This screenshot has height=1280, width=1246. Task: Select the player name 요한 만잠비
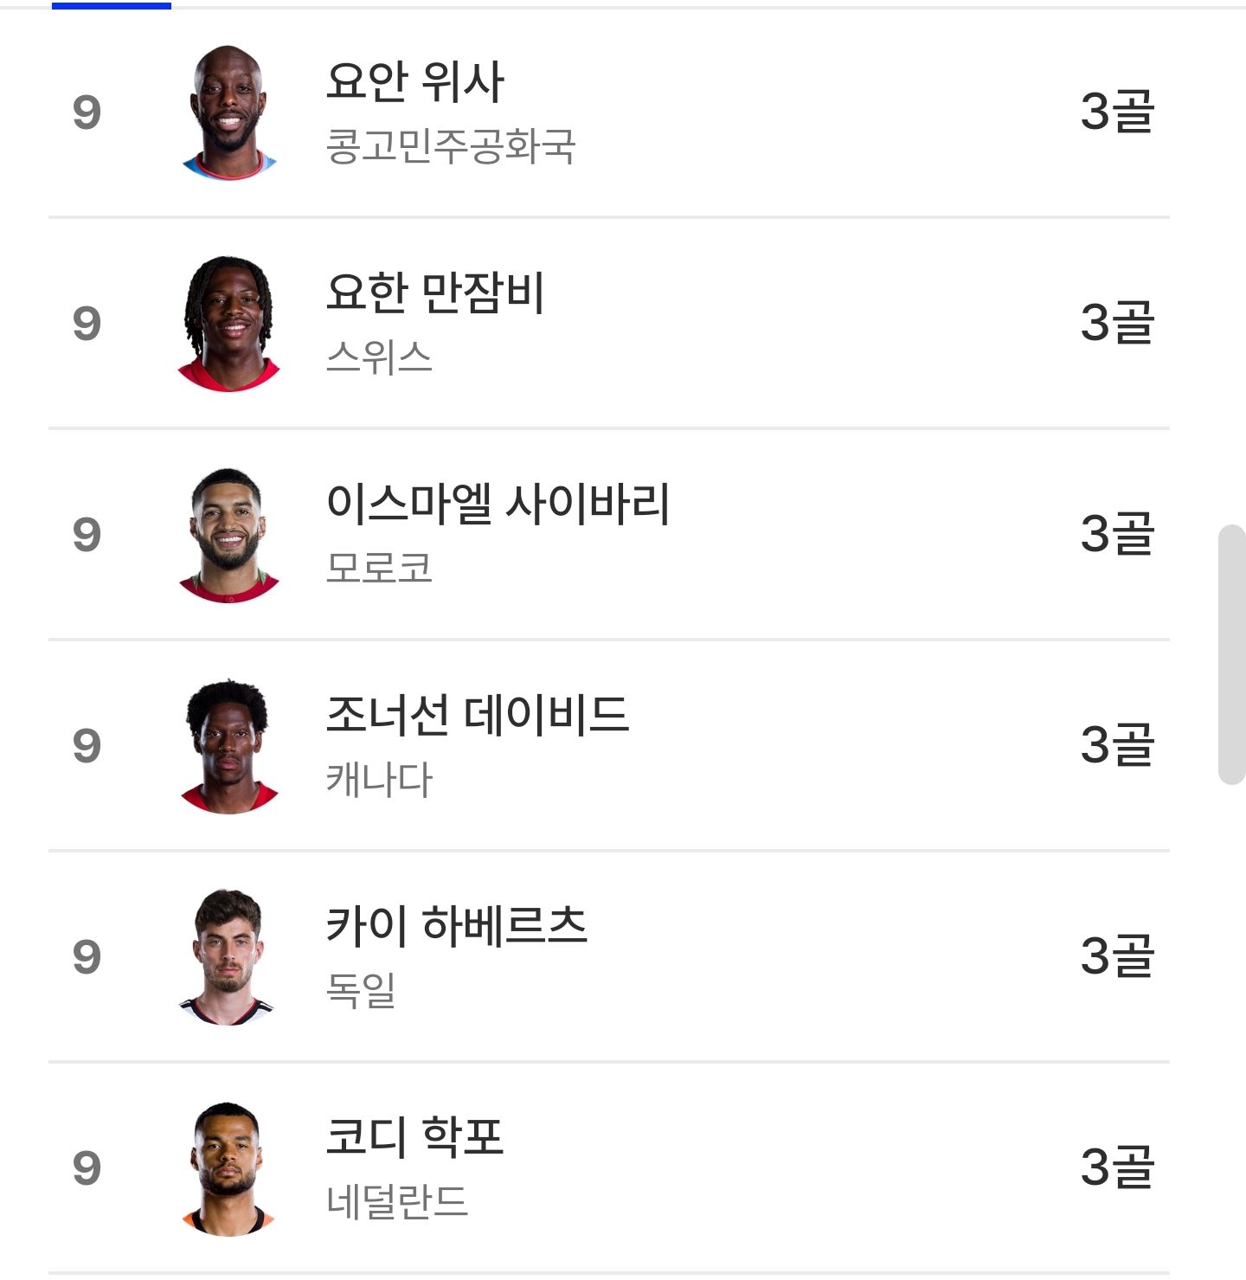click(435, 293)
